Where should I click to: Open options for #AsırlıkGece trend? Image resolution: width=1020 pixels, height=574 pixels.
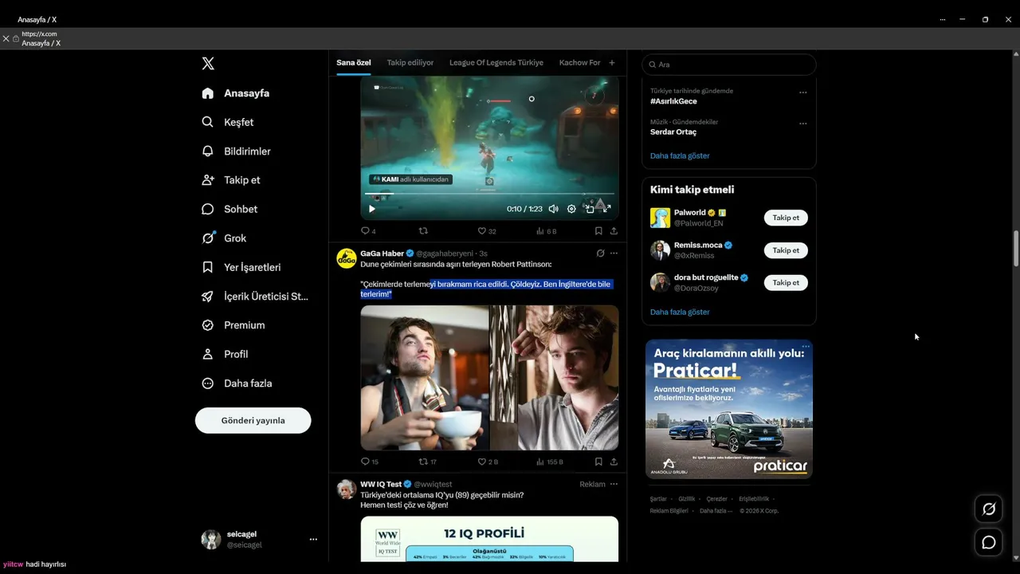point(803,92)
